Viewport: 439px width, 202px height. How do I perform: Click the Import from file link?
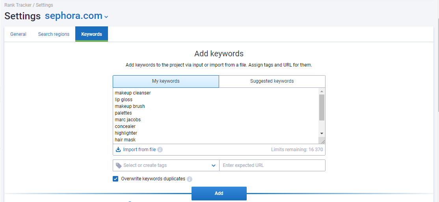click(140, 150)
